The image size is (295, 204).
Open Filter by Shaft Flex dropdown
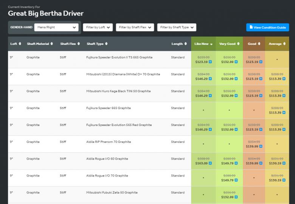[135, 27]
